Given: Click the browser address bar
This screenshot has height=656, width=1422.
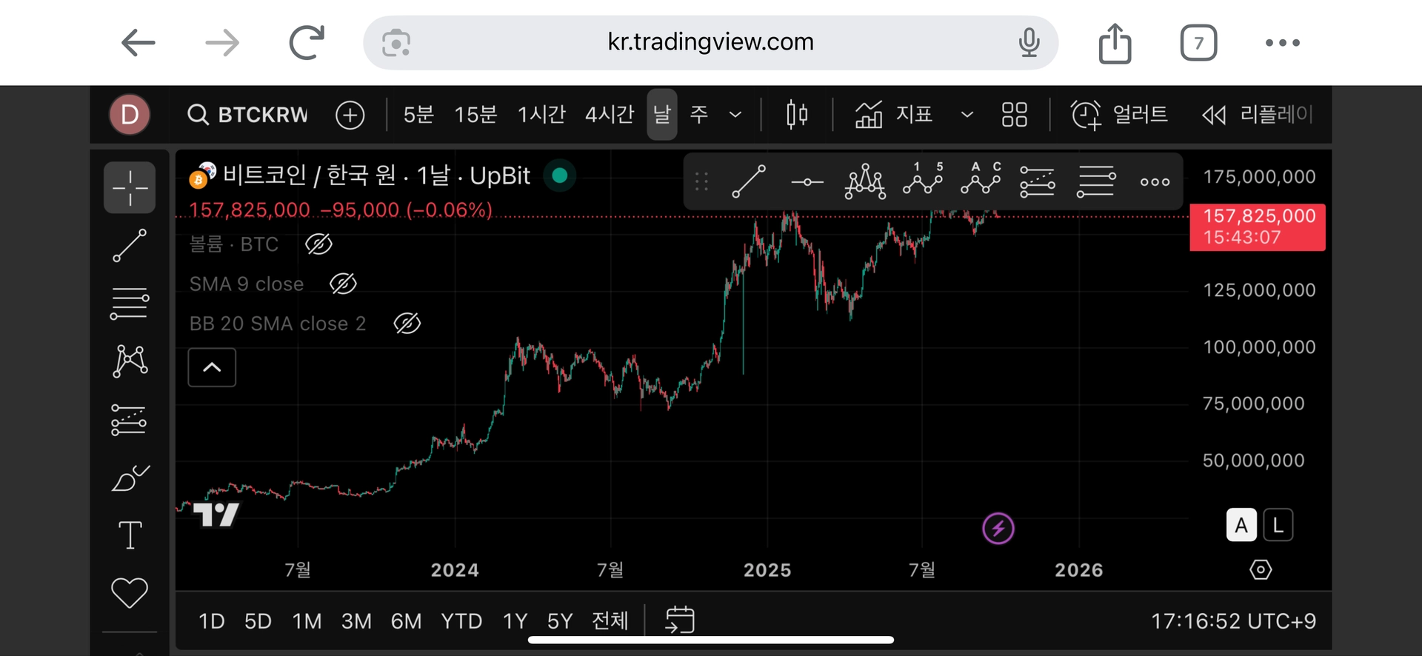Looking at the screenshot, I should [710, 42].
